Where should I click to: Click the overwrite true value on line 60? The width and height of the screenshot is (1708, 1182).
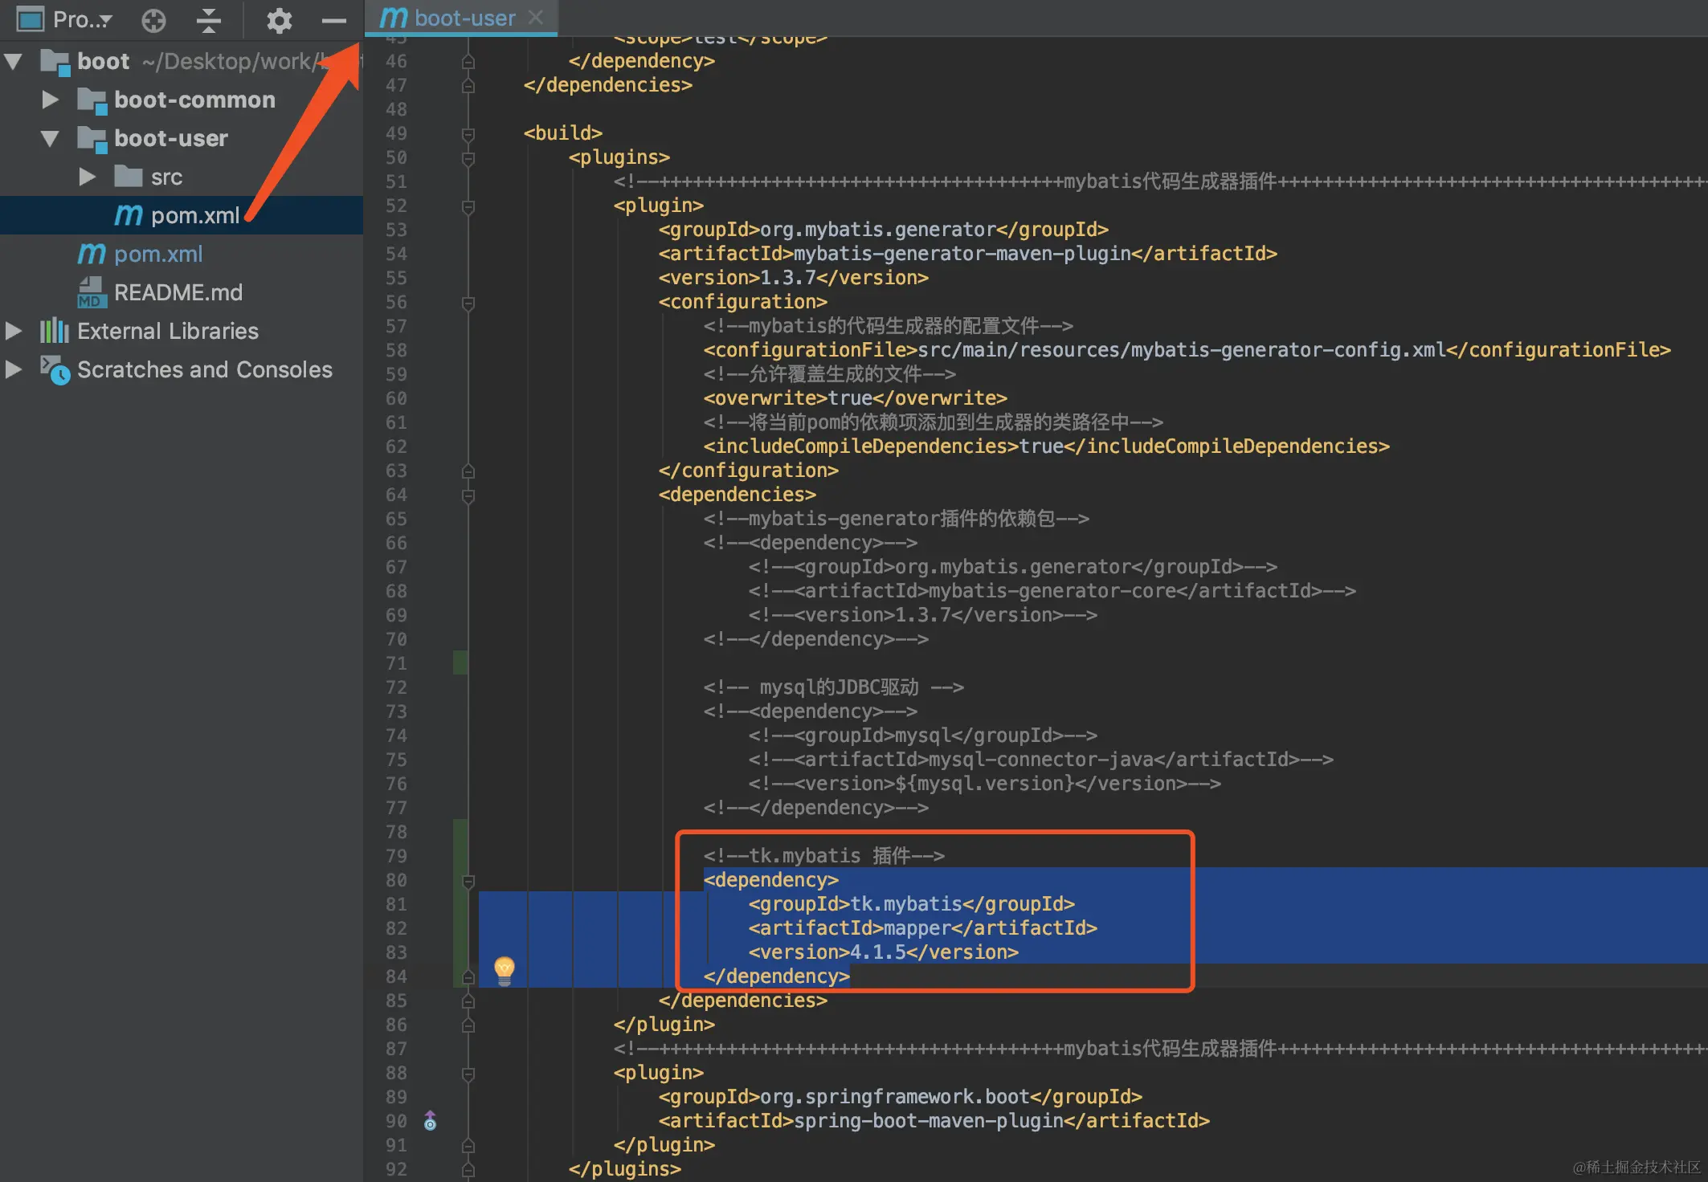[x=850, y=398]
